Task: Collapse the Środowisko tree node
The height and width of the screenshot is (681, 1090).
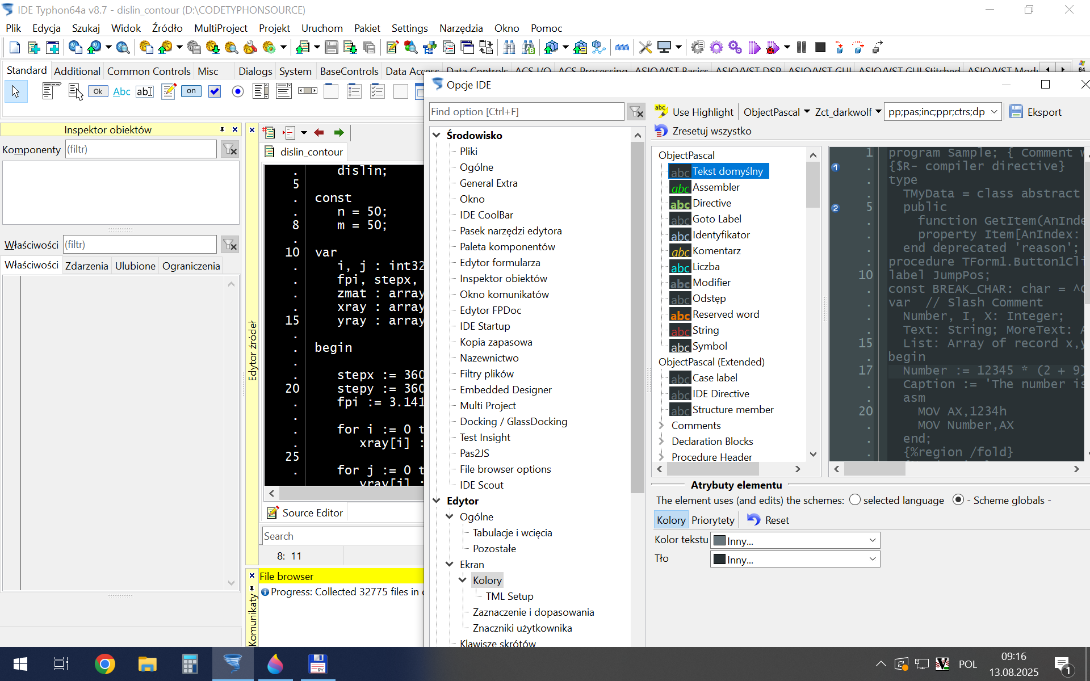Action: [437, 135]
